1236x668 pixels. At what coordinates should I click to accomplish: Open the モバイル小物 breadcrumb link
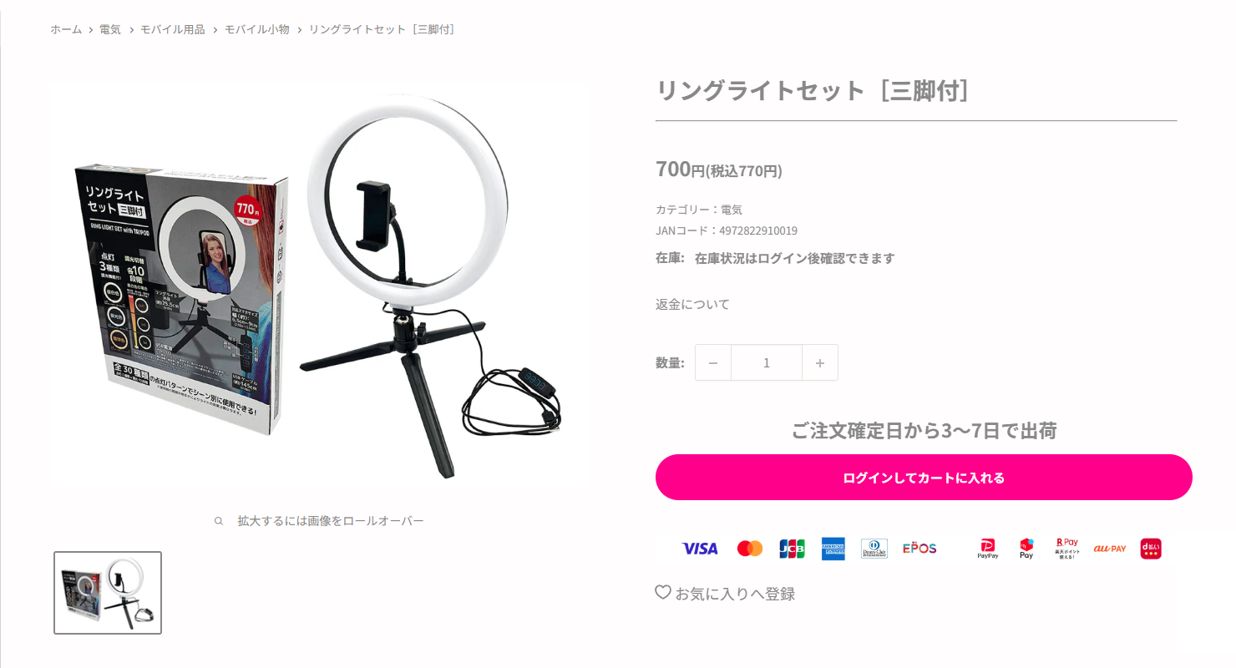(257, 29)
